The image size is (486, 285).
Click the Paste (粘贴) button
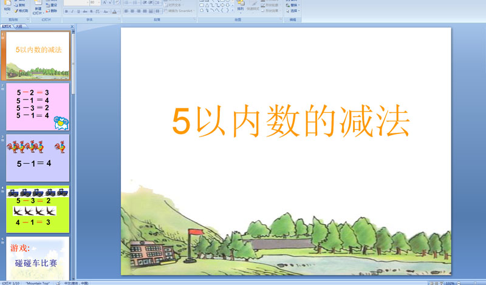[x=7, y=6]
